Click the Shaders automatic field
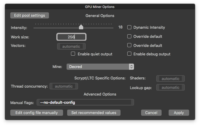Viewport: 200px width, 126px height. tap(170, 79)
